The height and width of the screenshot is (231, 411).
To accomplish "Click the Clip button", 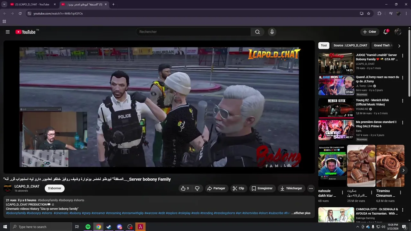I will point(238,188).
